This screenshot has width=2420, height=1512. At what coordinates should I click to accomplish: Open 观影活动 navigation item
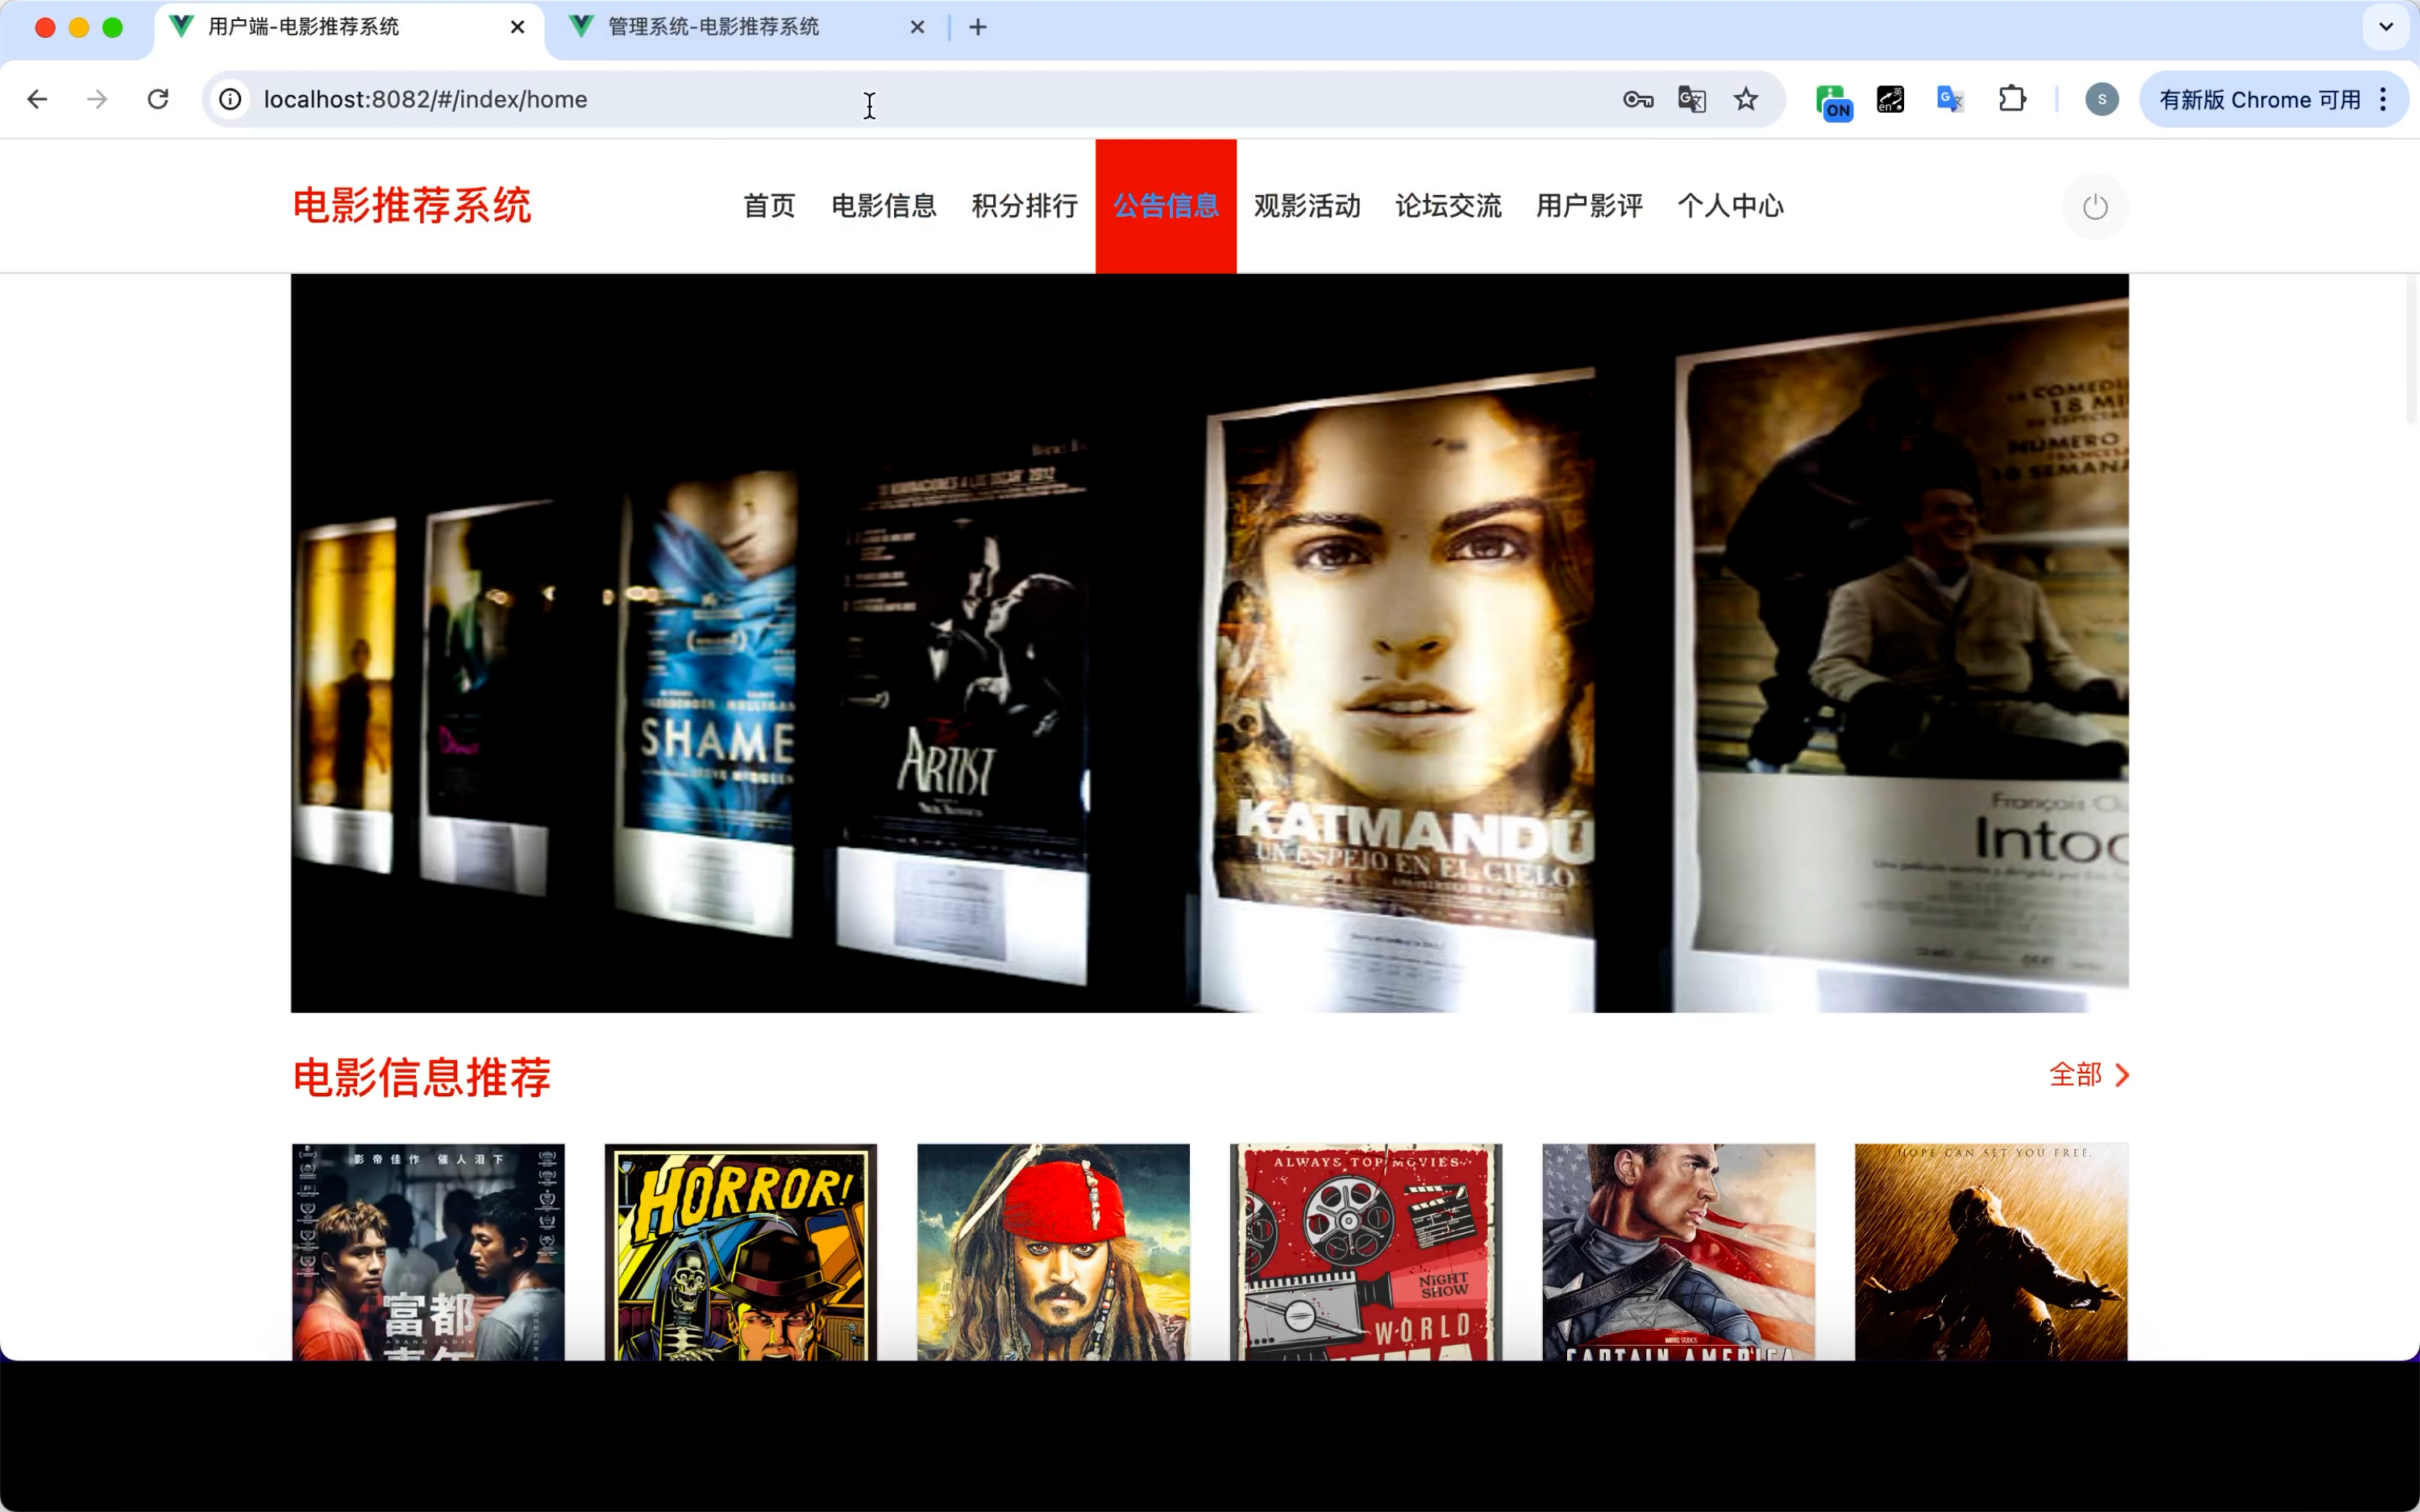tap(1307, 206)
